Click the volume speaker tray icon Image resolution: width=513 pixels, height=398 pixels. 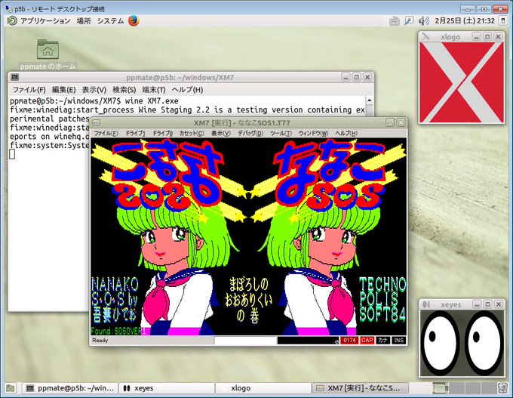(x=423, y=21)
